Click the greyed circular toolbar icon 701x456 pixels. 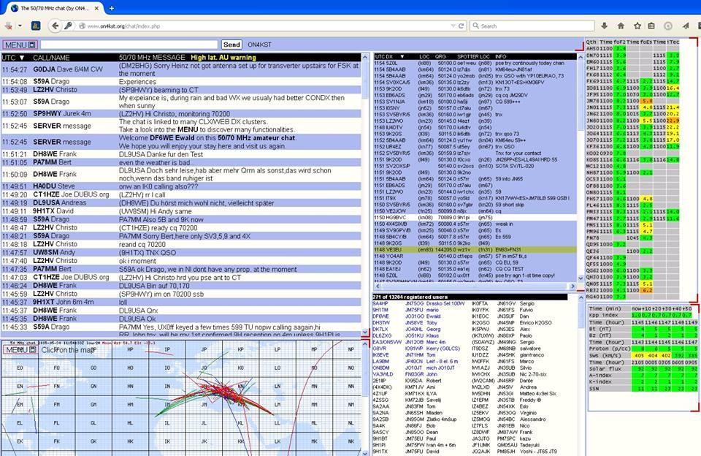pos(668,26)
